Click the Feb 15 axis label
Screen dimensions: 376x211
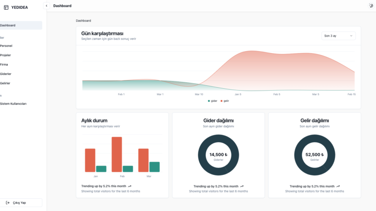352,94
